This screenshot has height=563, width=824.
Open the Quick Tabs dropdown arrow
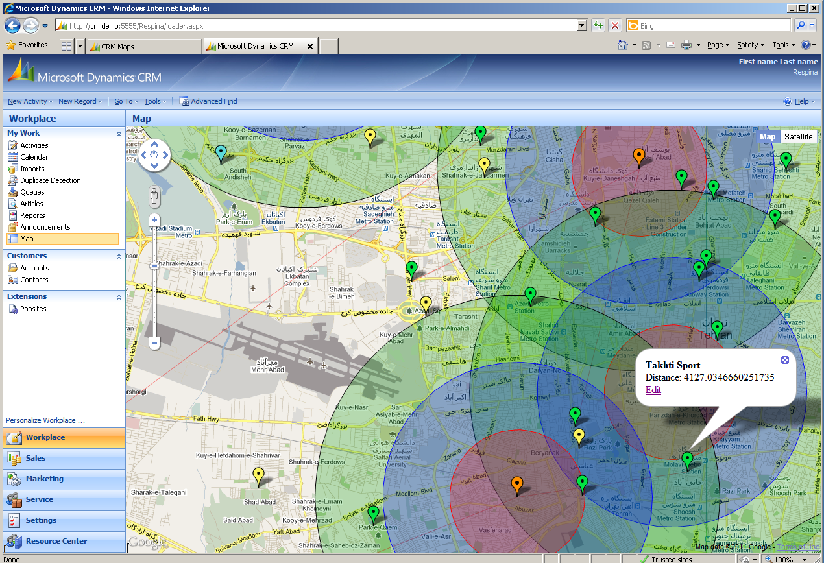[x=80, y=46]
